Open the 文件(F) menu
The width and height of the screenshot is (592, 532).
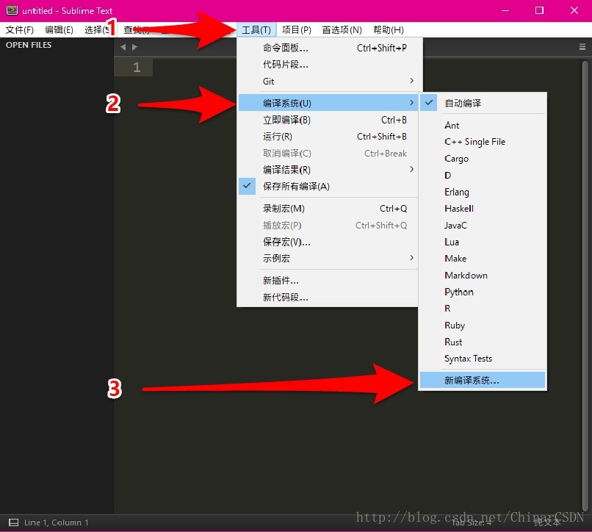(x=20, y=30)
